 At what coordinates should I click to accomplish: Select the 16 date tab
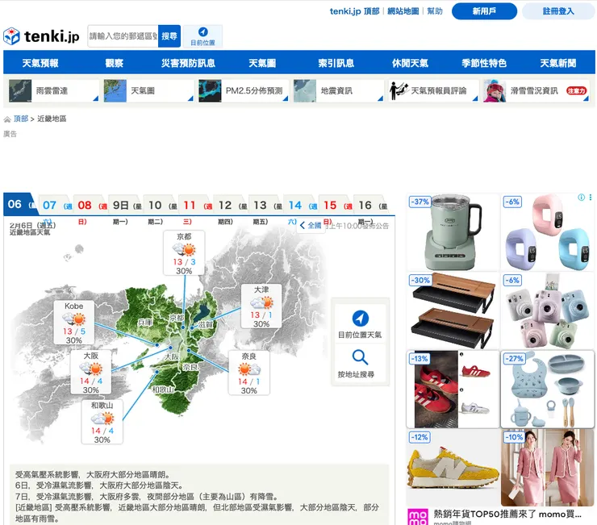point(371,205)
